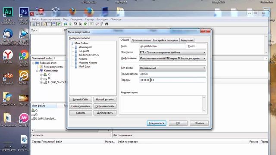Select the Карина site entry
This screenshot has height=155, width=276.
coord(83,59)
